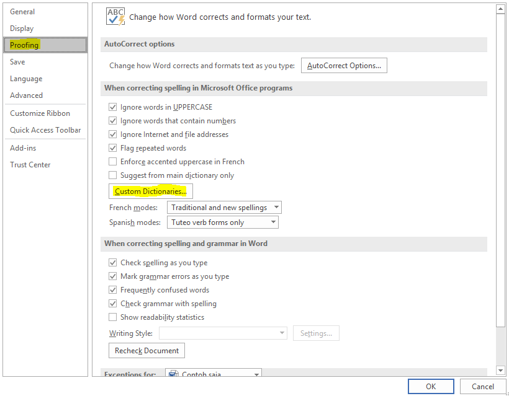Viewport: 509px width, 396px height.
Task: Cancel the Word Options dialog
Action: point(483,386)
